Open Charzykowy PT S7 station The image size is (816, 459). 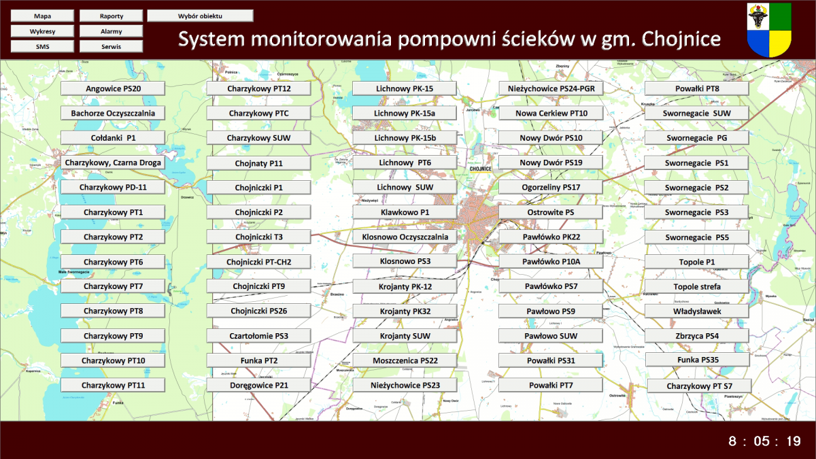pyautogui.click(x=699, y=386)
